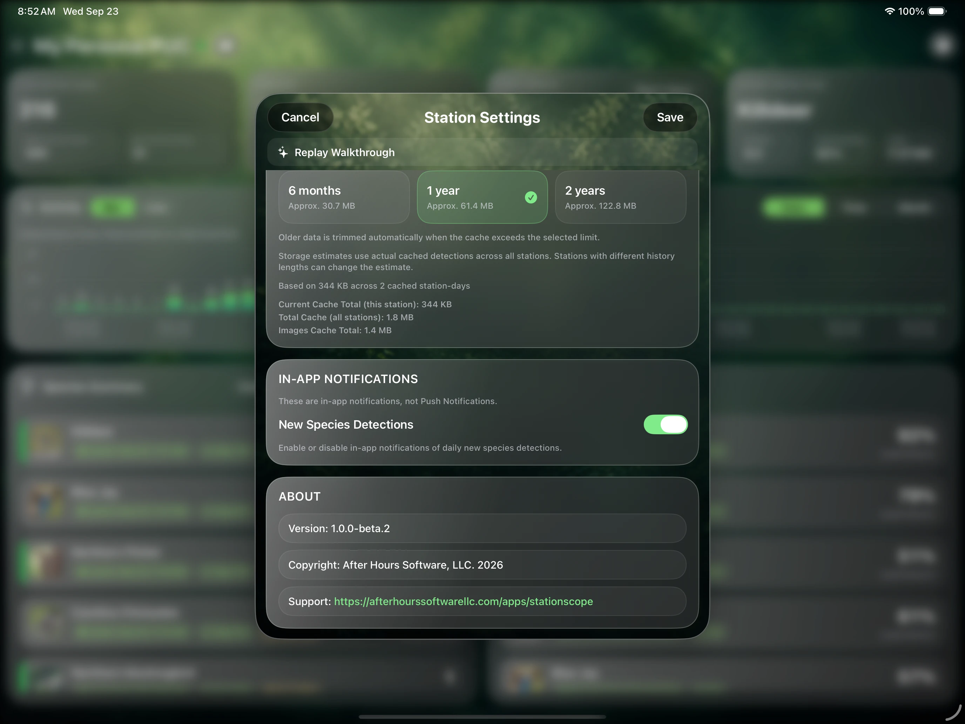Click the Station Settings title

482,118
